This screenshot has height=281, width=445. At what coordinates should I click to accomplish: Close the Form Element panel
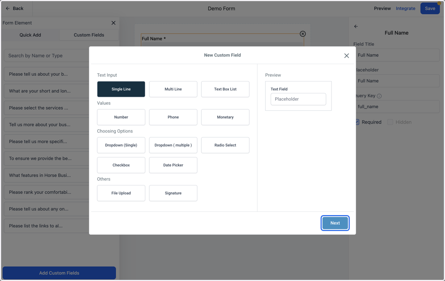pyautogui.click(x=113, y=23)
